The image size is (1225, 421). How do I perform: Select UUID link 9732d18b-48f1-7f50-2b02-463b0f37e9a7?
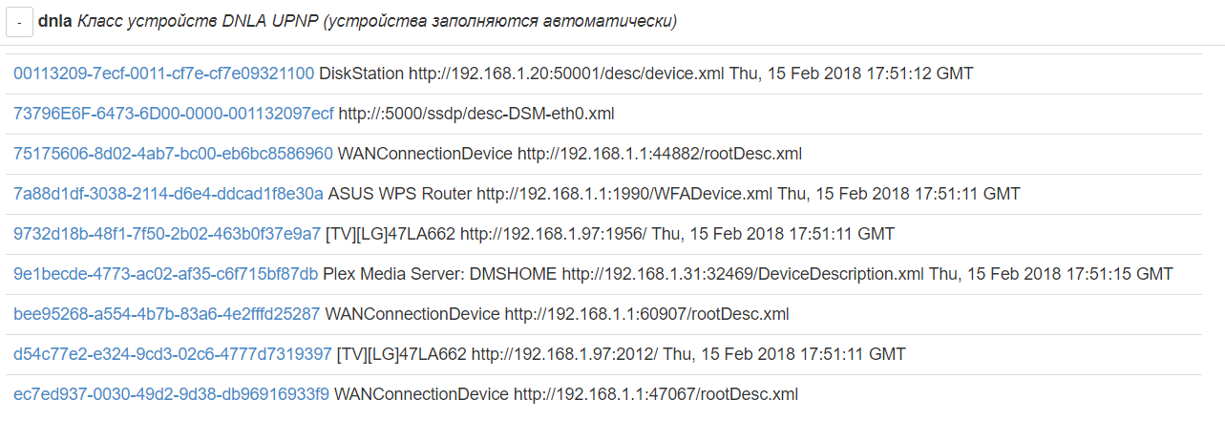click(x=167, y=234)
